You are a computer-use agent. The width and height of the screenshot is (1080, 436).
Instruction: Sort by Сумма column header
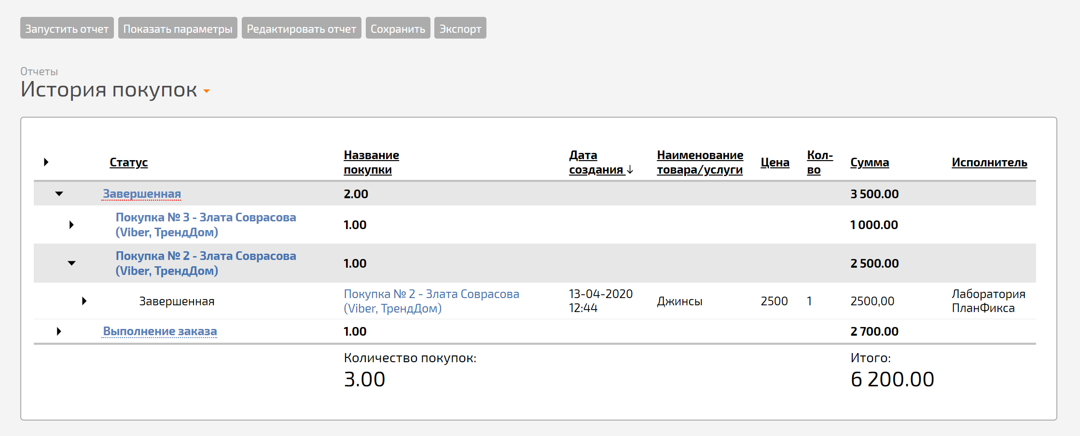(870, 163)
